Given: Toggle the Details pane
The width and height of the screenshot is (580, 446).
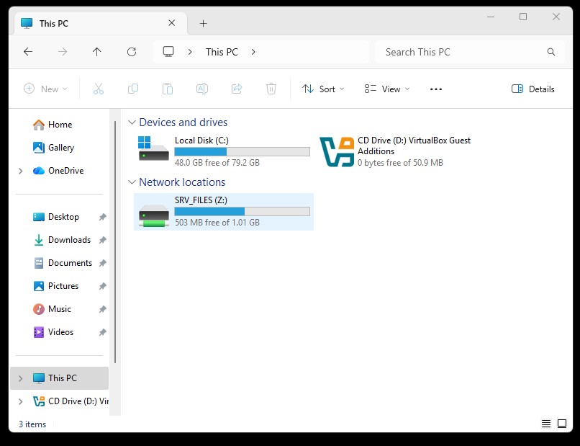Looking at the screenshot, I should pyautogui.click(x=533, y=89).
